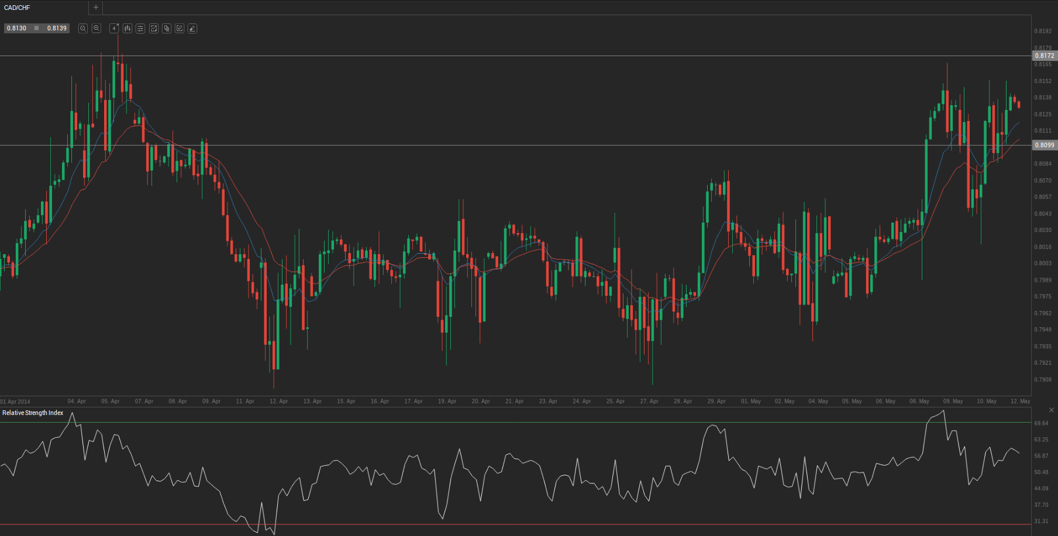Click the 29. Apr date on time axis
The height and width of the screenshot is (536, 1058).
pos(716,402)
